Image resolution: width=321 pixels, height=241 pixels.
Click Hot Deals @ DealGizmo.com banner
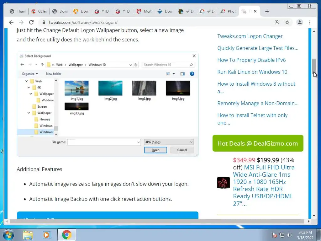click(258, 143)
